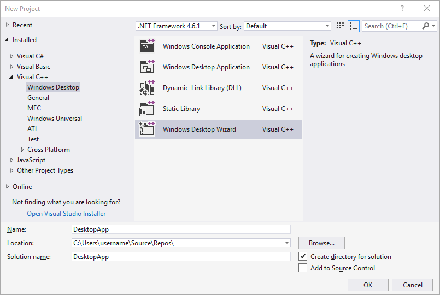Confirm with the OK button
440x295 pixels.
click(x=368, y=285)
